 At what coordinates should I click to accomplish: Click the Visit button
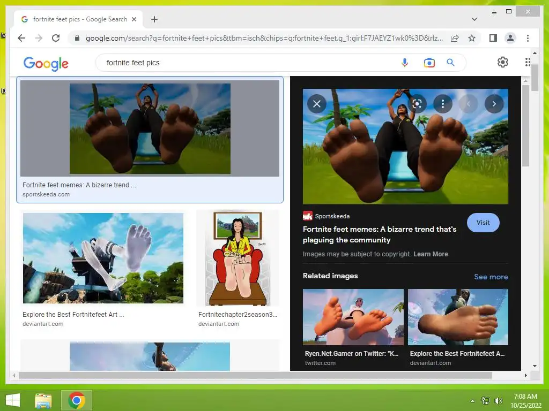pyautogui.click(x=483, y=223)
